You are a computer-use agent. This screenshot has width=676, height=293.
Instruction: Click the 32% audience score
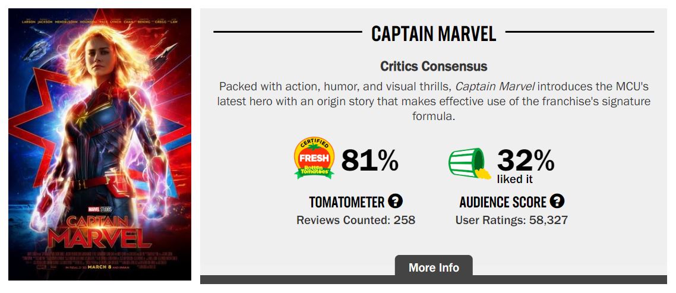coord(526,159)
